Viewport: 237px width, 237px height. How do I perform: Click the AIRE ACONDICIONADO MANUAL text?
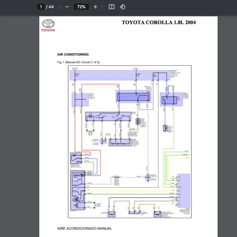(85, 228)
